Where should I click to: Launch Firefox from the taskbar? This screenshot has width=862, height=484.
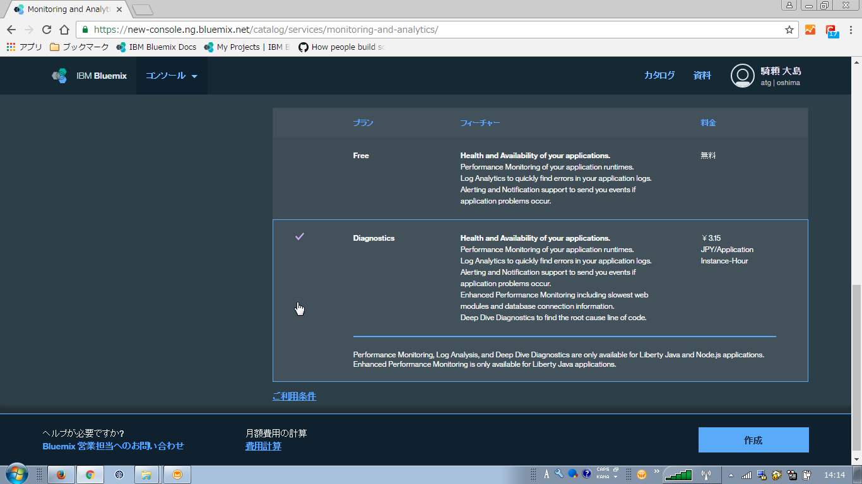pos(61,475)
